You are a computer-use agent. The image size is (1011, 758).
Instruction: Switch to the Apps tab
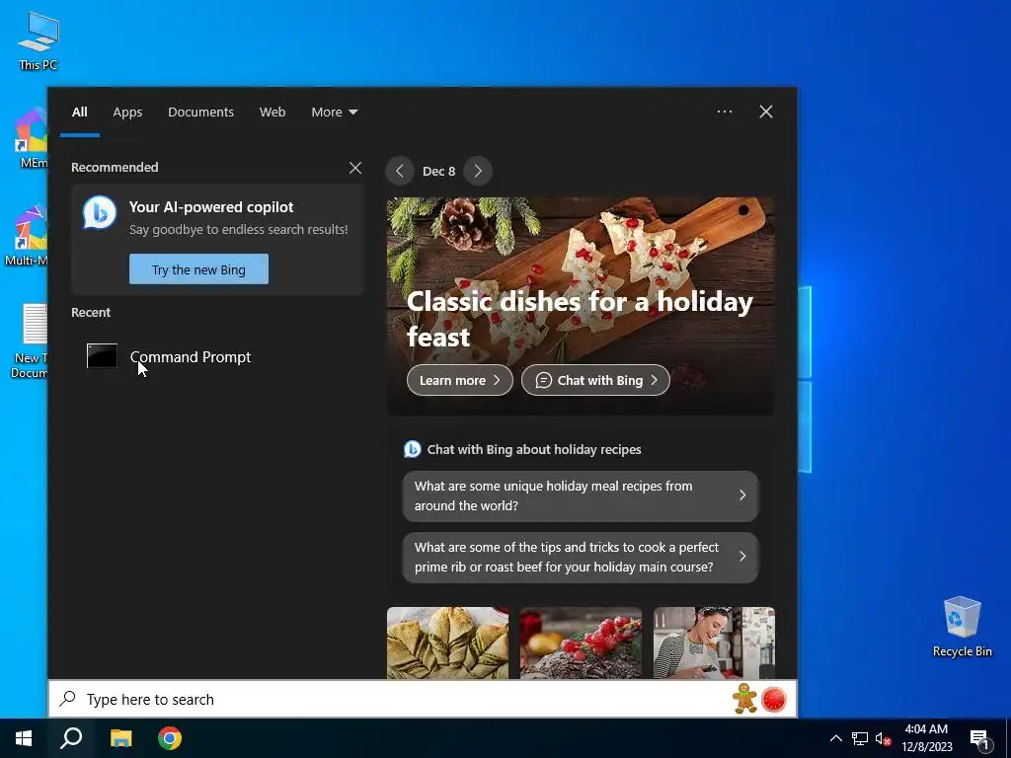127,112
